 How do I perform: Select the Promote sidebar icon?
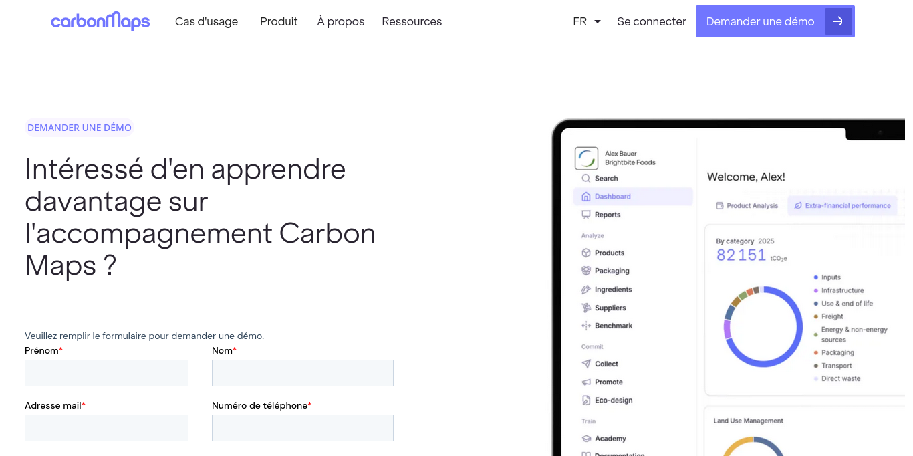(585, 382)
